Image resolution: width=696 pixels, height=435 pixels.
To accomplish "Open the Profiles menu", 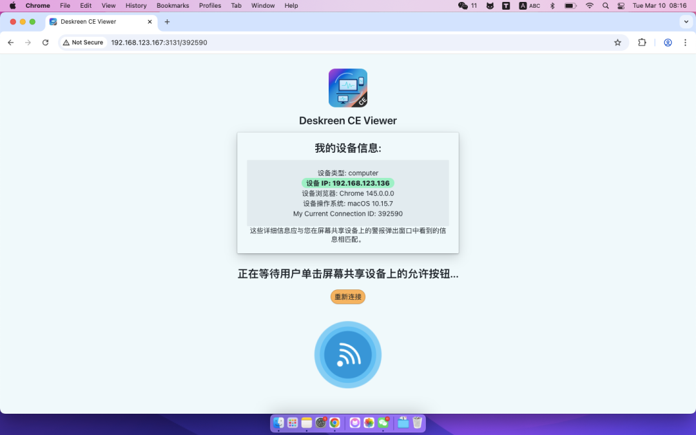I will pyautogui.click(x=210, y=6).
